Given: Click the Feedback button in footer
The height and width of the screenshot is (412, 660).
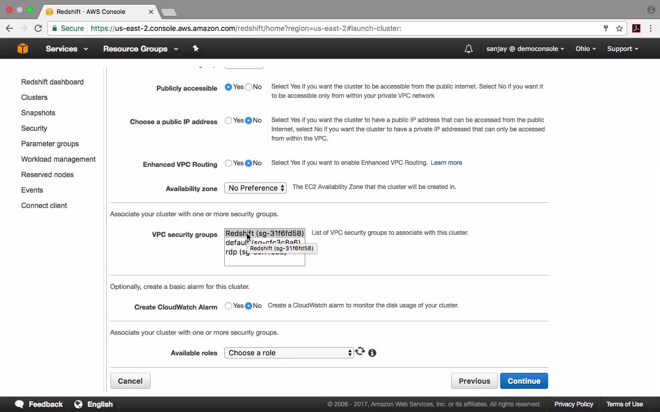Looking at the screenshot, I should click(x=39, y=404).
